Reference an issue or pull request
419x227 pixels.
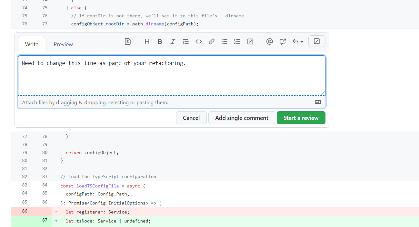tap(283, 41)
